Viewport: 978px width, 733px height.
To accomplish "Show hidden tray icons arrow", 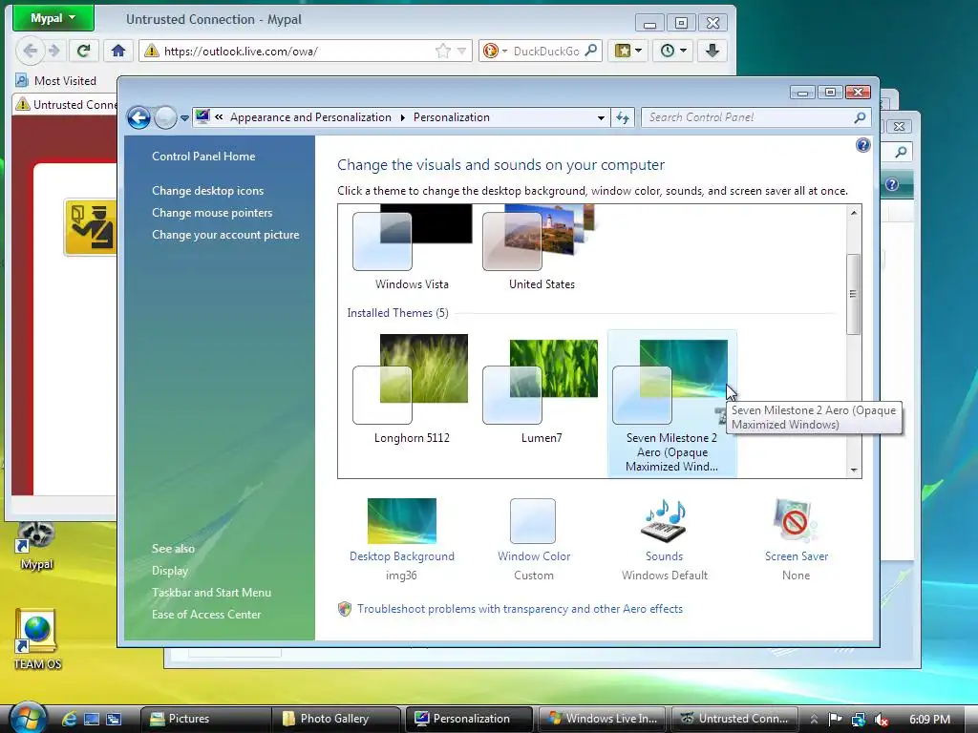I will coord(814,720).
